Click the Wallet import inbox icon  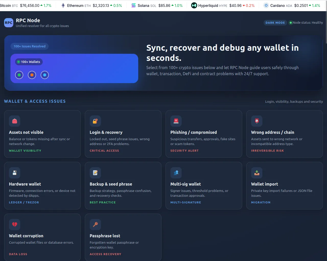(257, 173)
